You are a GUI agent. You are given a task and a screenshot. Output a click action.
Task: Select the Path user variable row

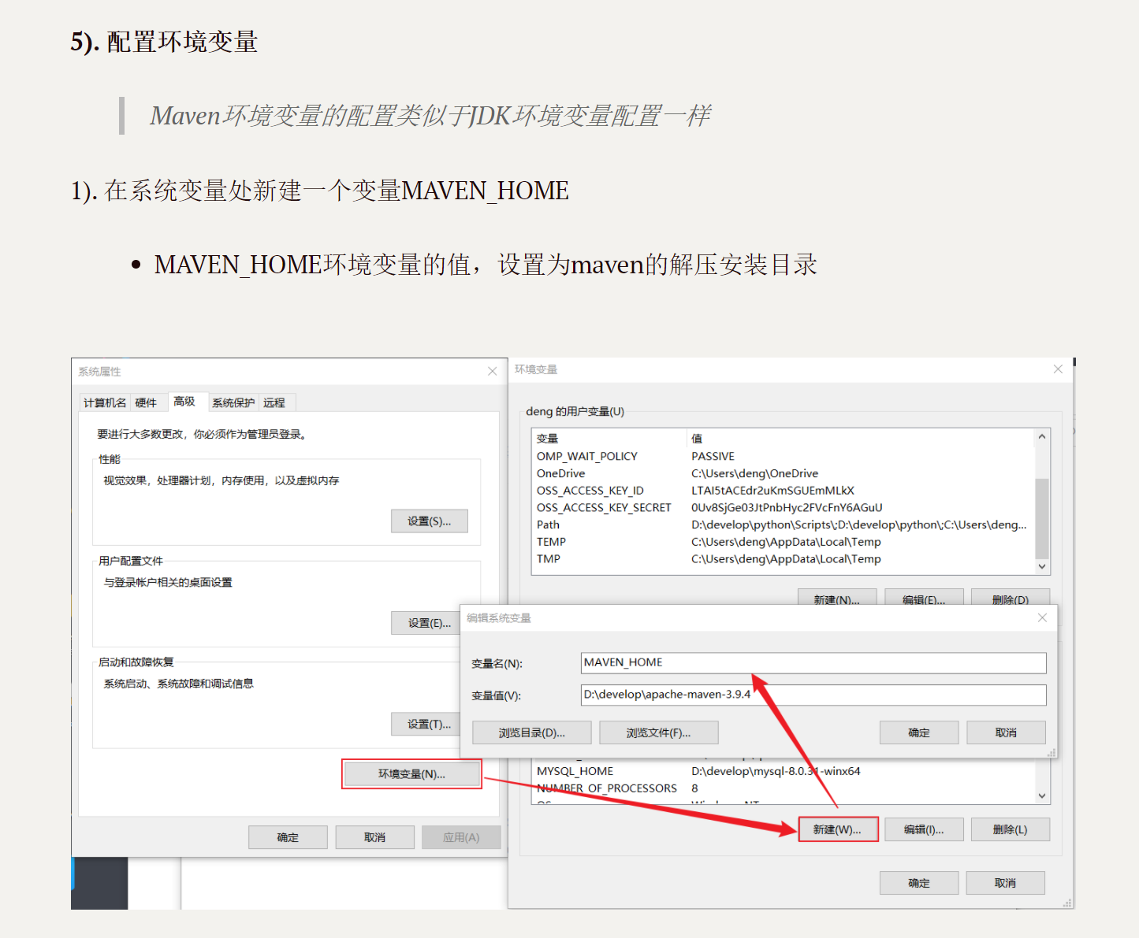[x=780, y=525]
